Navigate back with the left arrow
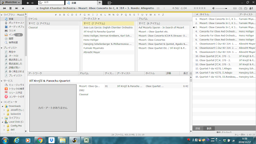The width and height of the screenshot is (256, 144). coord(28,3)
